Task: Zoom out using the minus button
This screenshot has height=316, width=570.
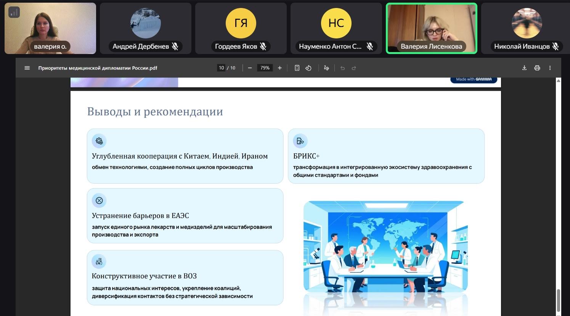Action: click(250, 68)
